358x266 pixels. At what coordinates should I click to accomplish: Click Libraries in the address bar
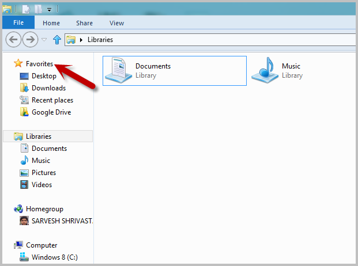(100, 40)
